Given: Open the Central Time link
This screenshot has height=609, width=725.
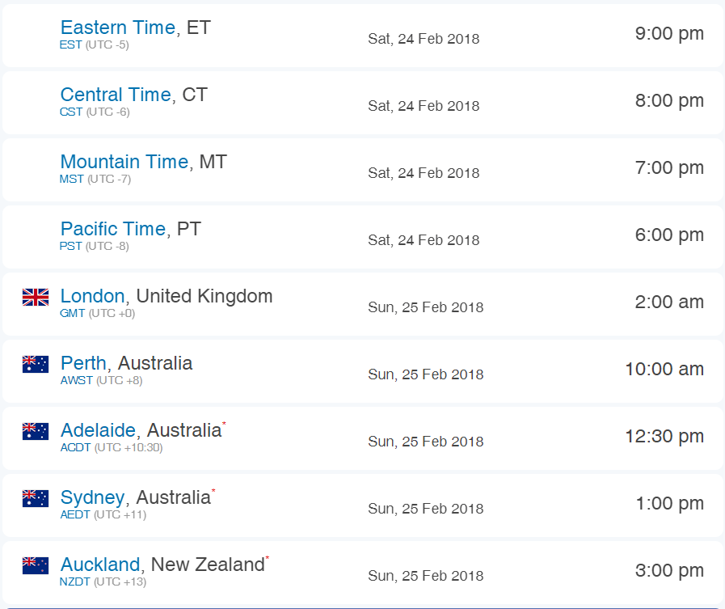Looking at the screenshot, I should tap(116, 95).
